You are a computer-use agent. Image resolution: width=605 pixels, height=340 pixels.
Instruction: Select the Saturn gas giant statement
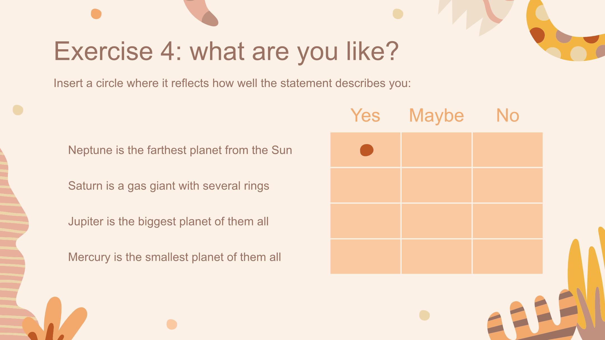[x=169, y=186]
